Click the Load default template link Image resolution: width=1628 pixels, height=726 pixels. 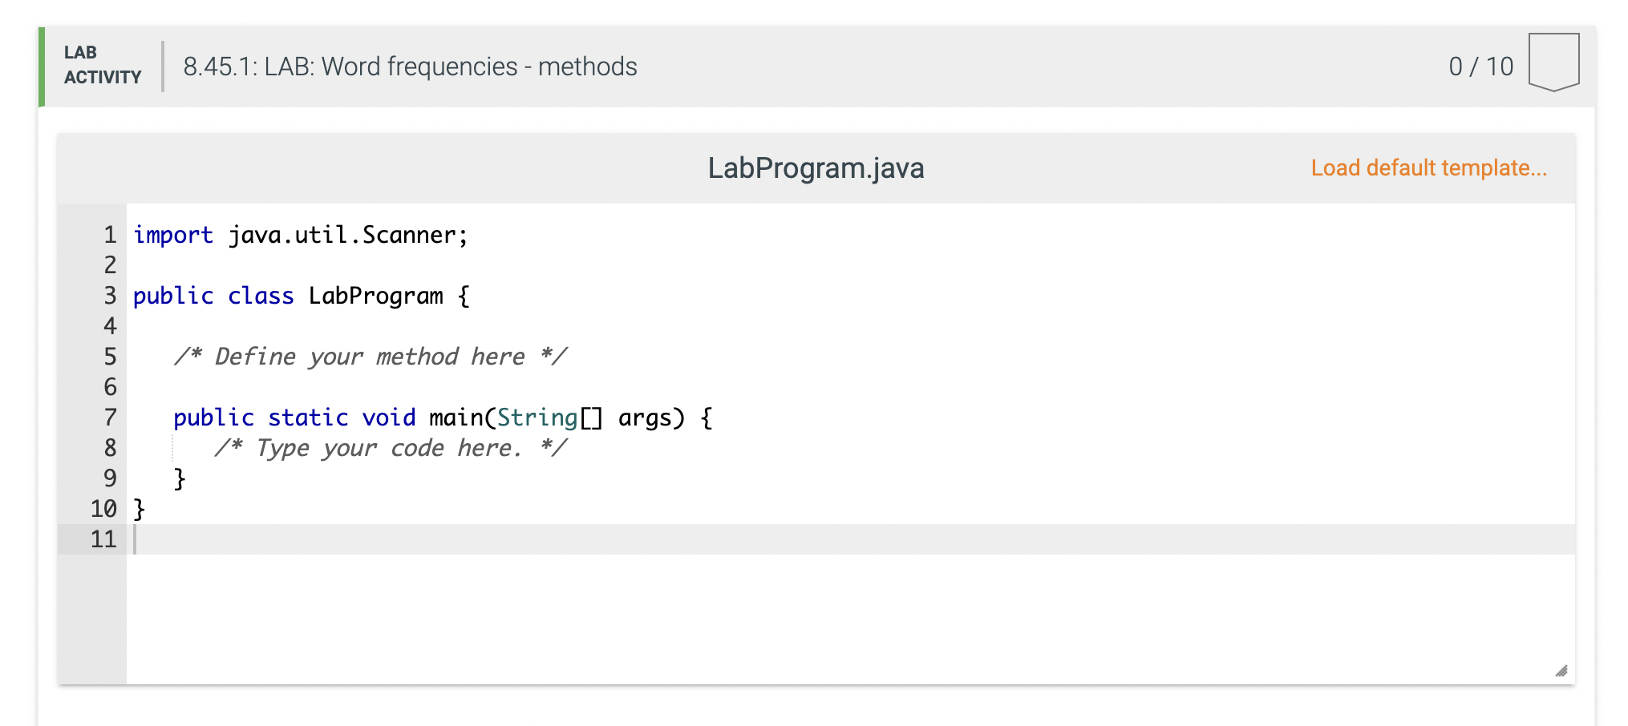pos(1428,168)
